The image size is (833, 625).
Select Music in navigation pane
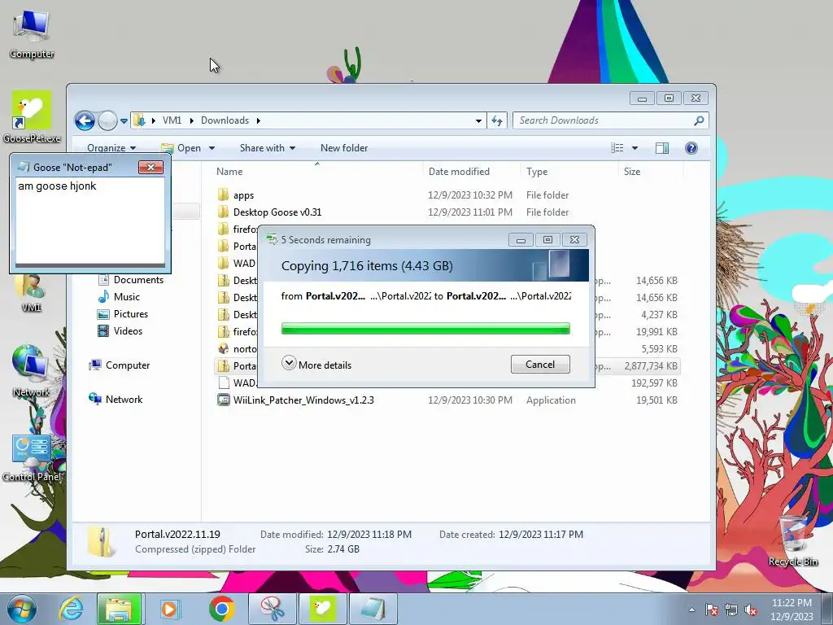point(119,297)
